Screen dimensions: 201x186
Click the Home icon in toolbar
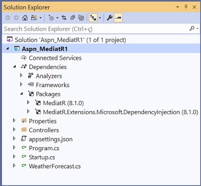pyautogui.click(x=25, y=18)
